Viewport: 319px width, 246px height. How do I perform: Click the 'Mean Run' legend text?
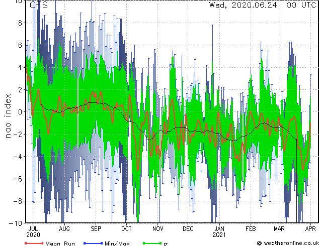[60, 243]
